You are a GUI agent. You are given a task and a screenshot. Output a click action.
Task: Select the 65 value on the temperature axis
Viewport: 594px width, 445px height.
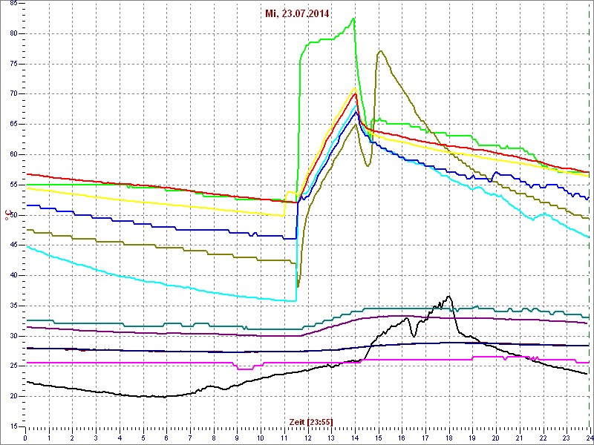(13, 125)
